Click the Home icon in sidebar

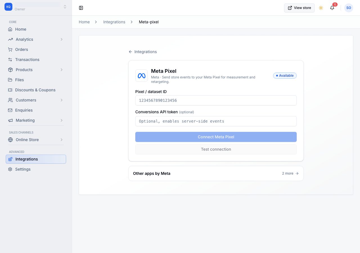pyautogui.click(x=10, y=29)
